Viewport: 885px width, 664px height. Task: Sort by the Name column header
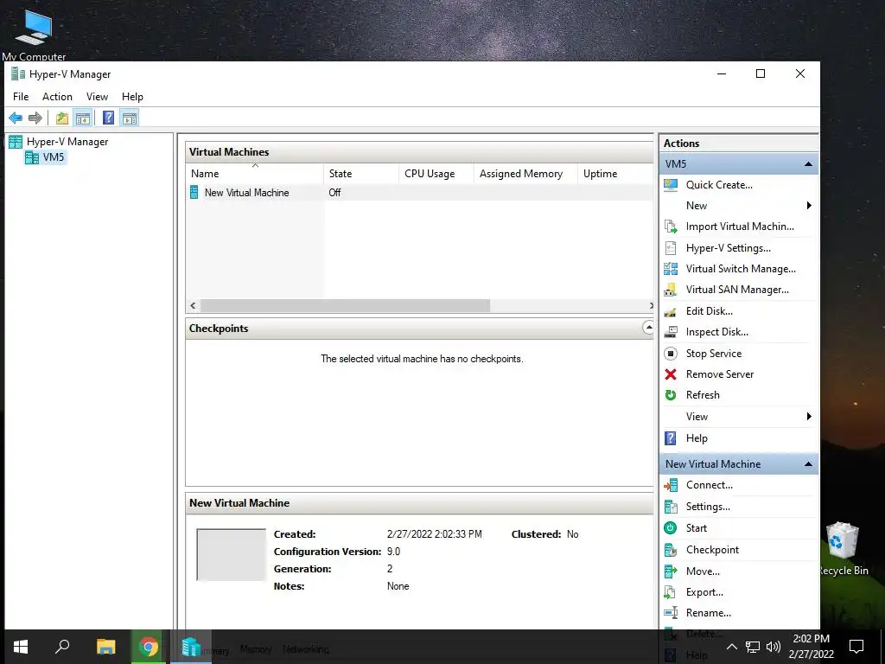coord(255,174)
